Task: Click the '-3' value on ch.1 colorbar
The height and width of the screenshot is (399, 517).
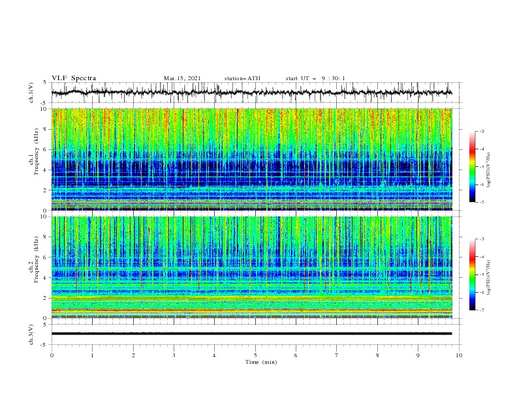Action: (x=482, y=131)
